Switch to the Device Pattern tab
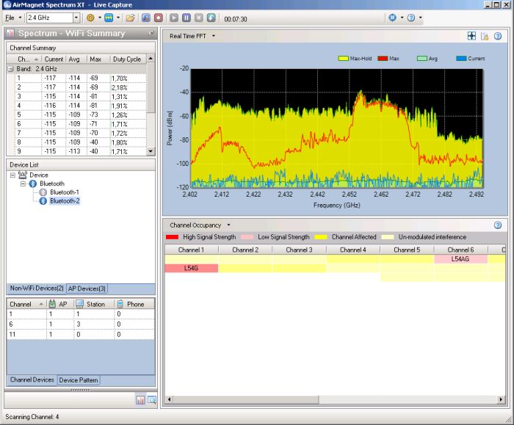This screenshot has width=514, height=425. coord(79,379)
